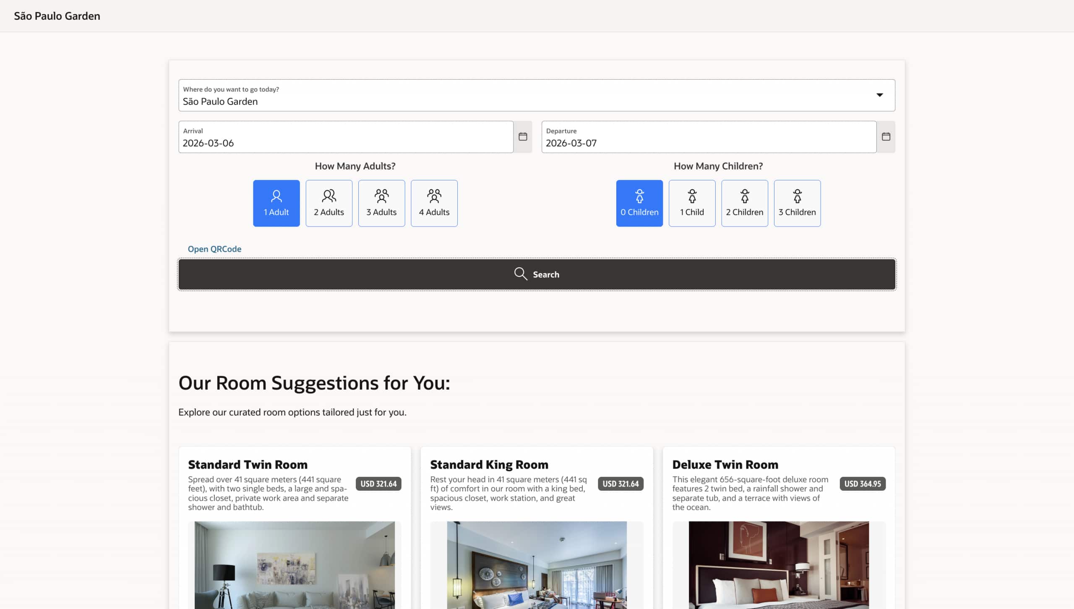Open the Arrival date calendar icon

(x=523, y=137)
